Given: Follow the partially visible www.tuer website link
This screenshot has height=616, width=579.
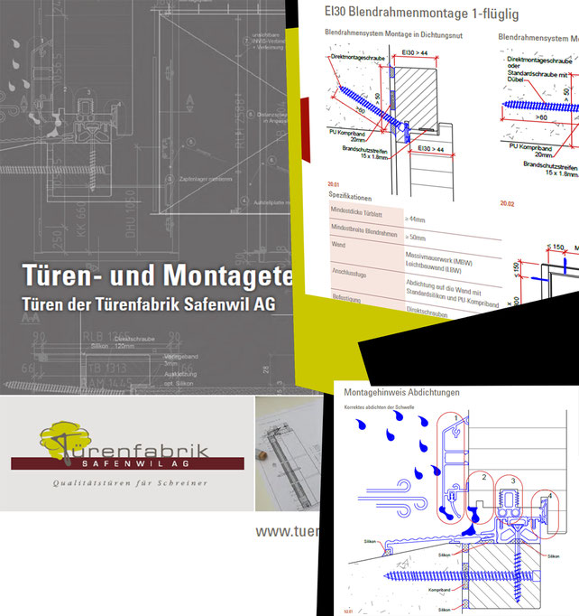Looking at the screenshot, I should pos(287,531).
